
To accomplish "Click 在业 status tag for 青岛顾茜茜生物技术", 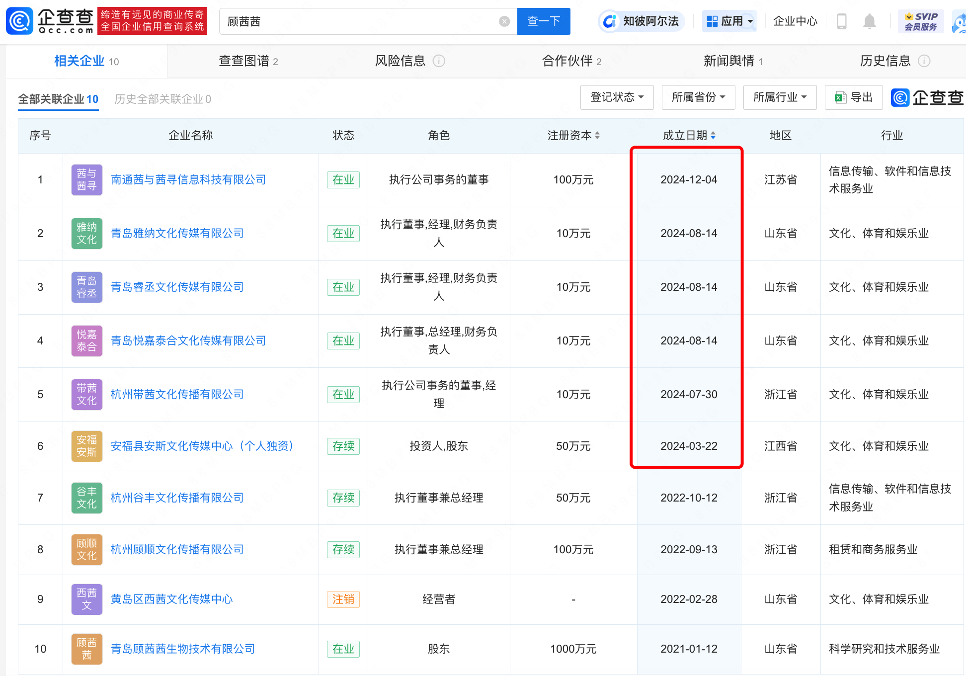I will point(343,649).
